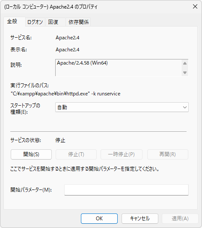The width and height of the screenshot is (202, 228).
Task: Click the start-parameter instruction text
Action: (85, 169)
